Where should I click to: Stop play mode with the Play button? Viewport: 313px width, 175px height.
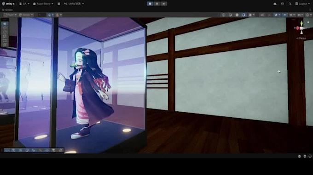(150, 4)
